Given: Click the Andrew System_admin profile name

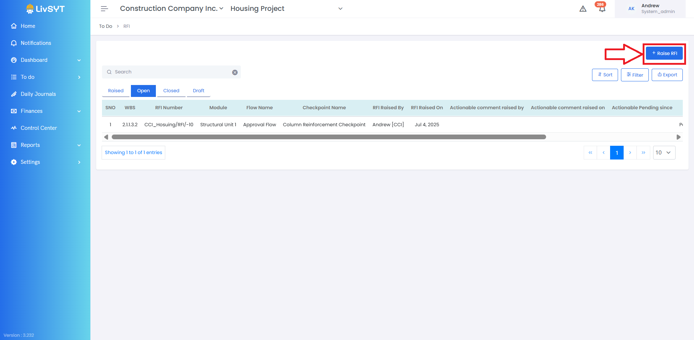Looking at the screenshot, I should tap(658, 9).
